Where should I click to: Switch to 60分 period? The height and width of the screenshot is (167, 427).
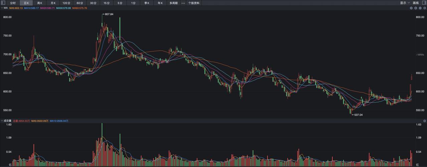80,3
